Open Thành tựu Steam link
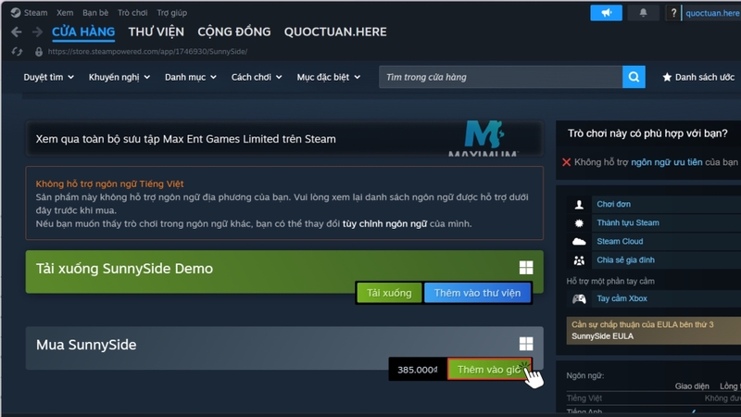Viewport: 741px width, 417px height. (628, 222)
